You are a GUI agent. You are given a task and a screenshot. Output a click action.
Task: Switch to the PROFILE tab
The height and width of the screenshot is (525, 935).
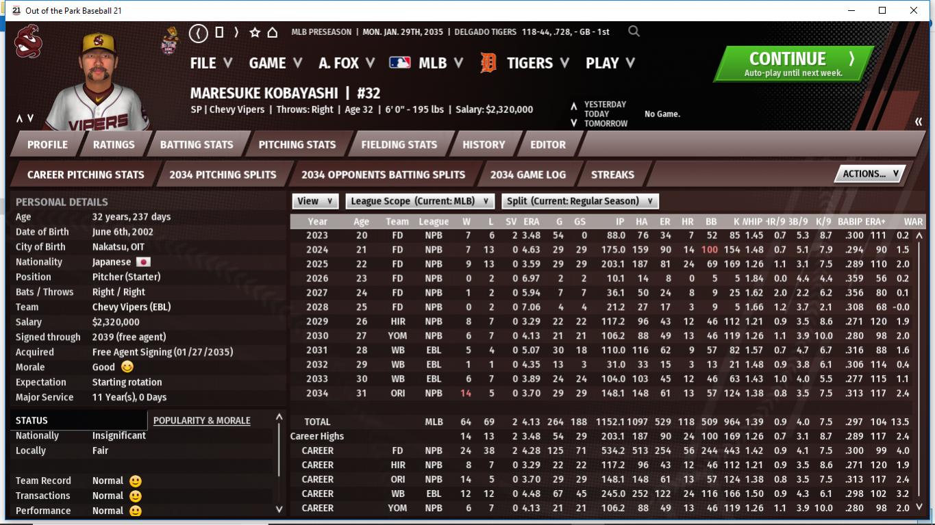(x=47, y=144)
